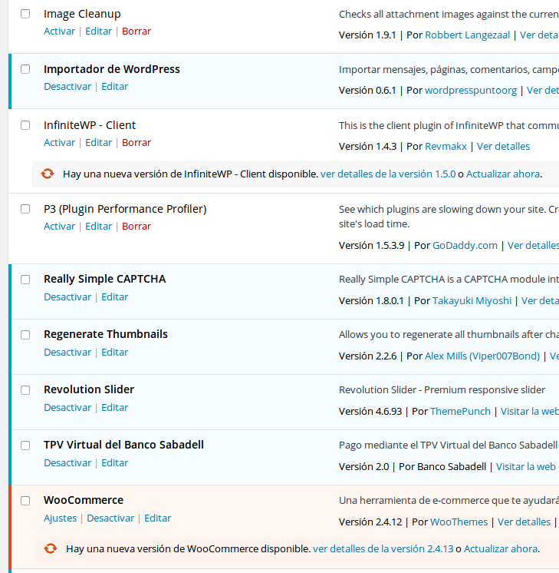Screen dimensions: 559x573
Task: Check the P3 Plugin Performance Profiler checkbox
Action: tap(25, 209)
